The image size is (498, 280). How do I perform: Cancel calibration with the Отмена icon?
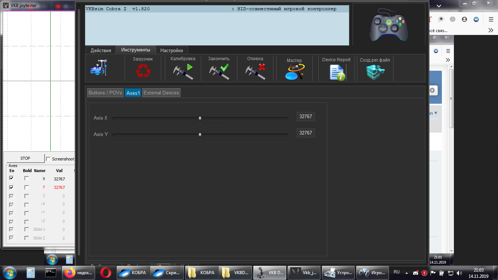click(255, 71)
